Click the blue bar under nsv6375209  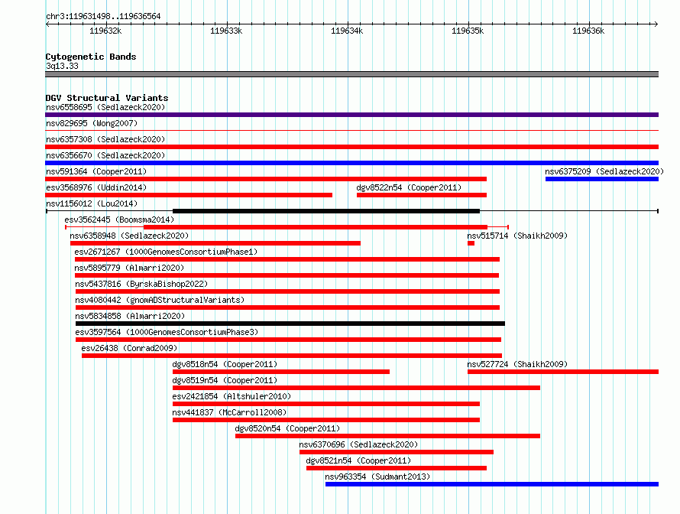click(x=602, y=179)
